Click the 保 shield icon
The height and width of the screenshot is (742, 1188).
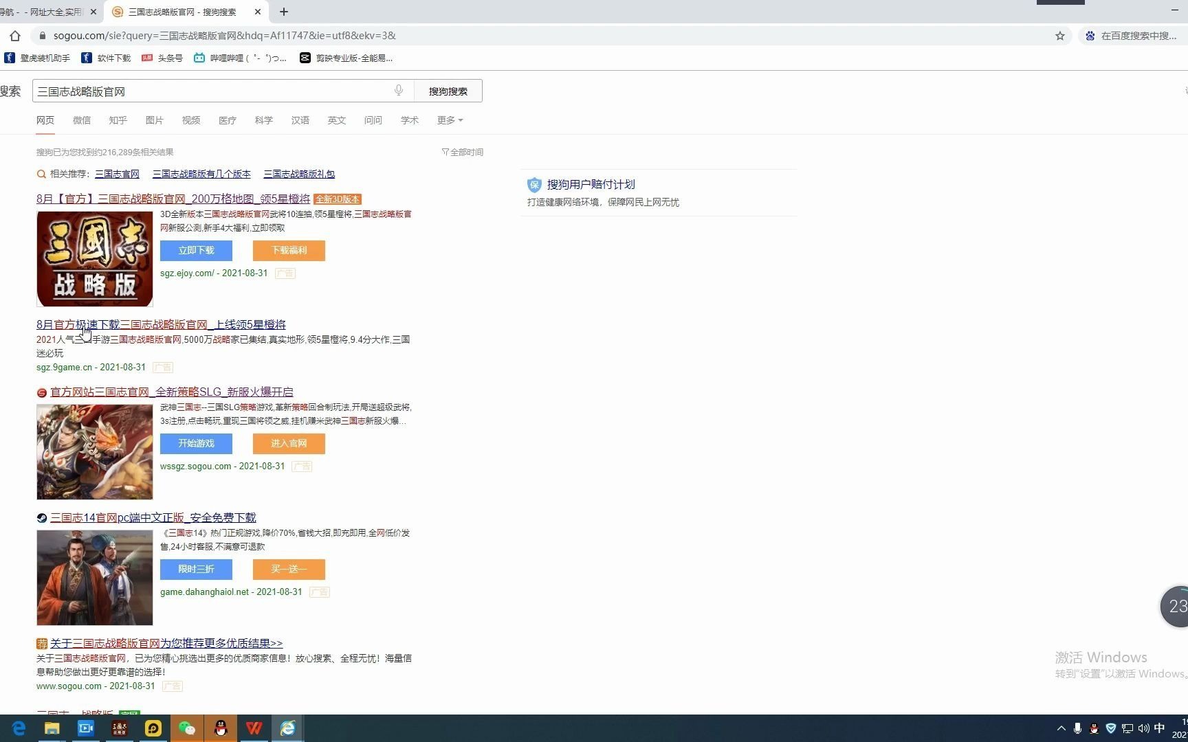[534, 184]
